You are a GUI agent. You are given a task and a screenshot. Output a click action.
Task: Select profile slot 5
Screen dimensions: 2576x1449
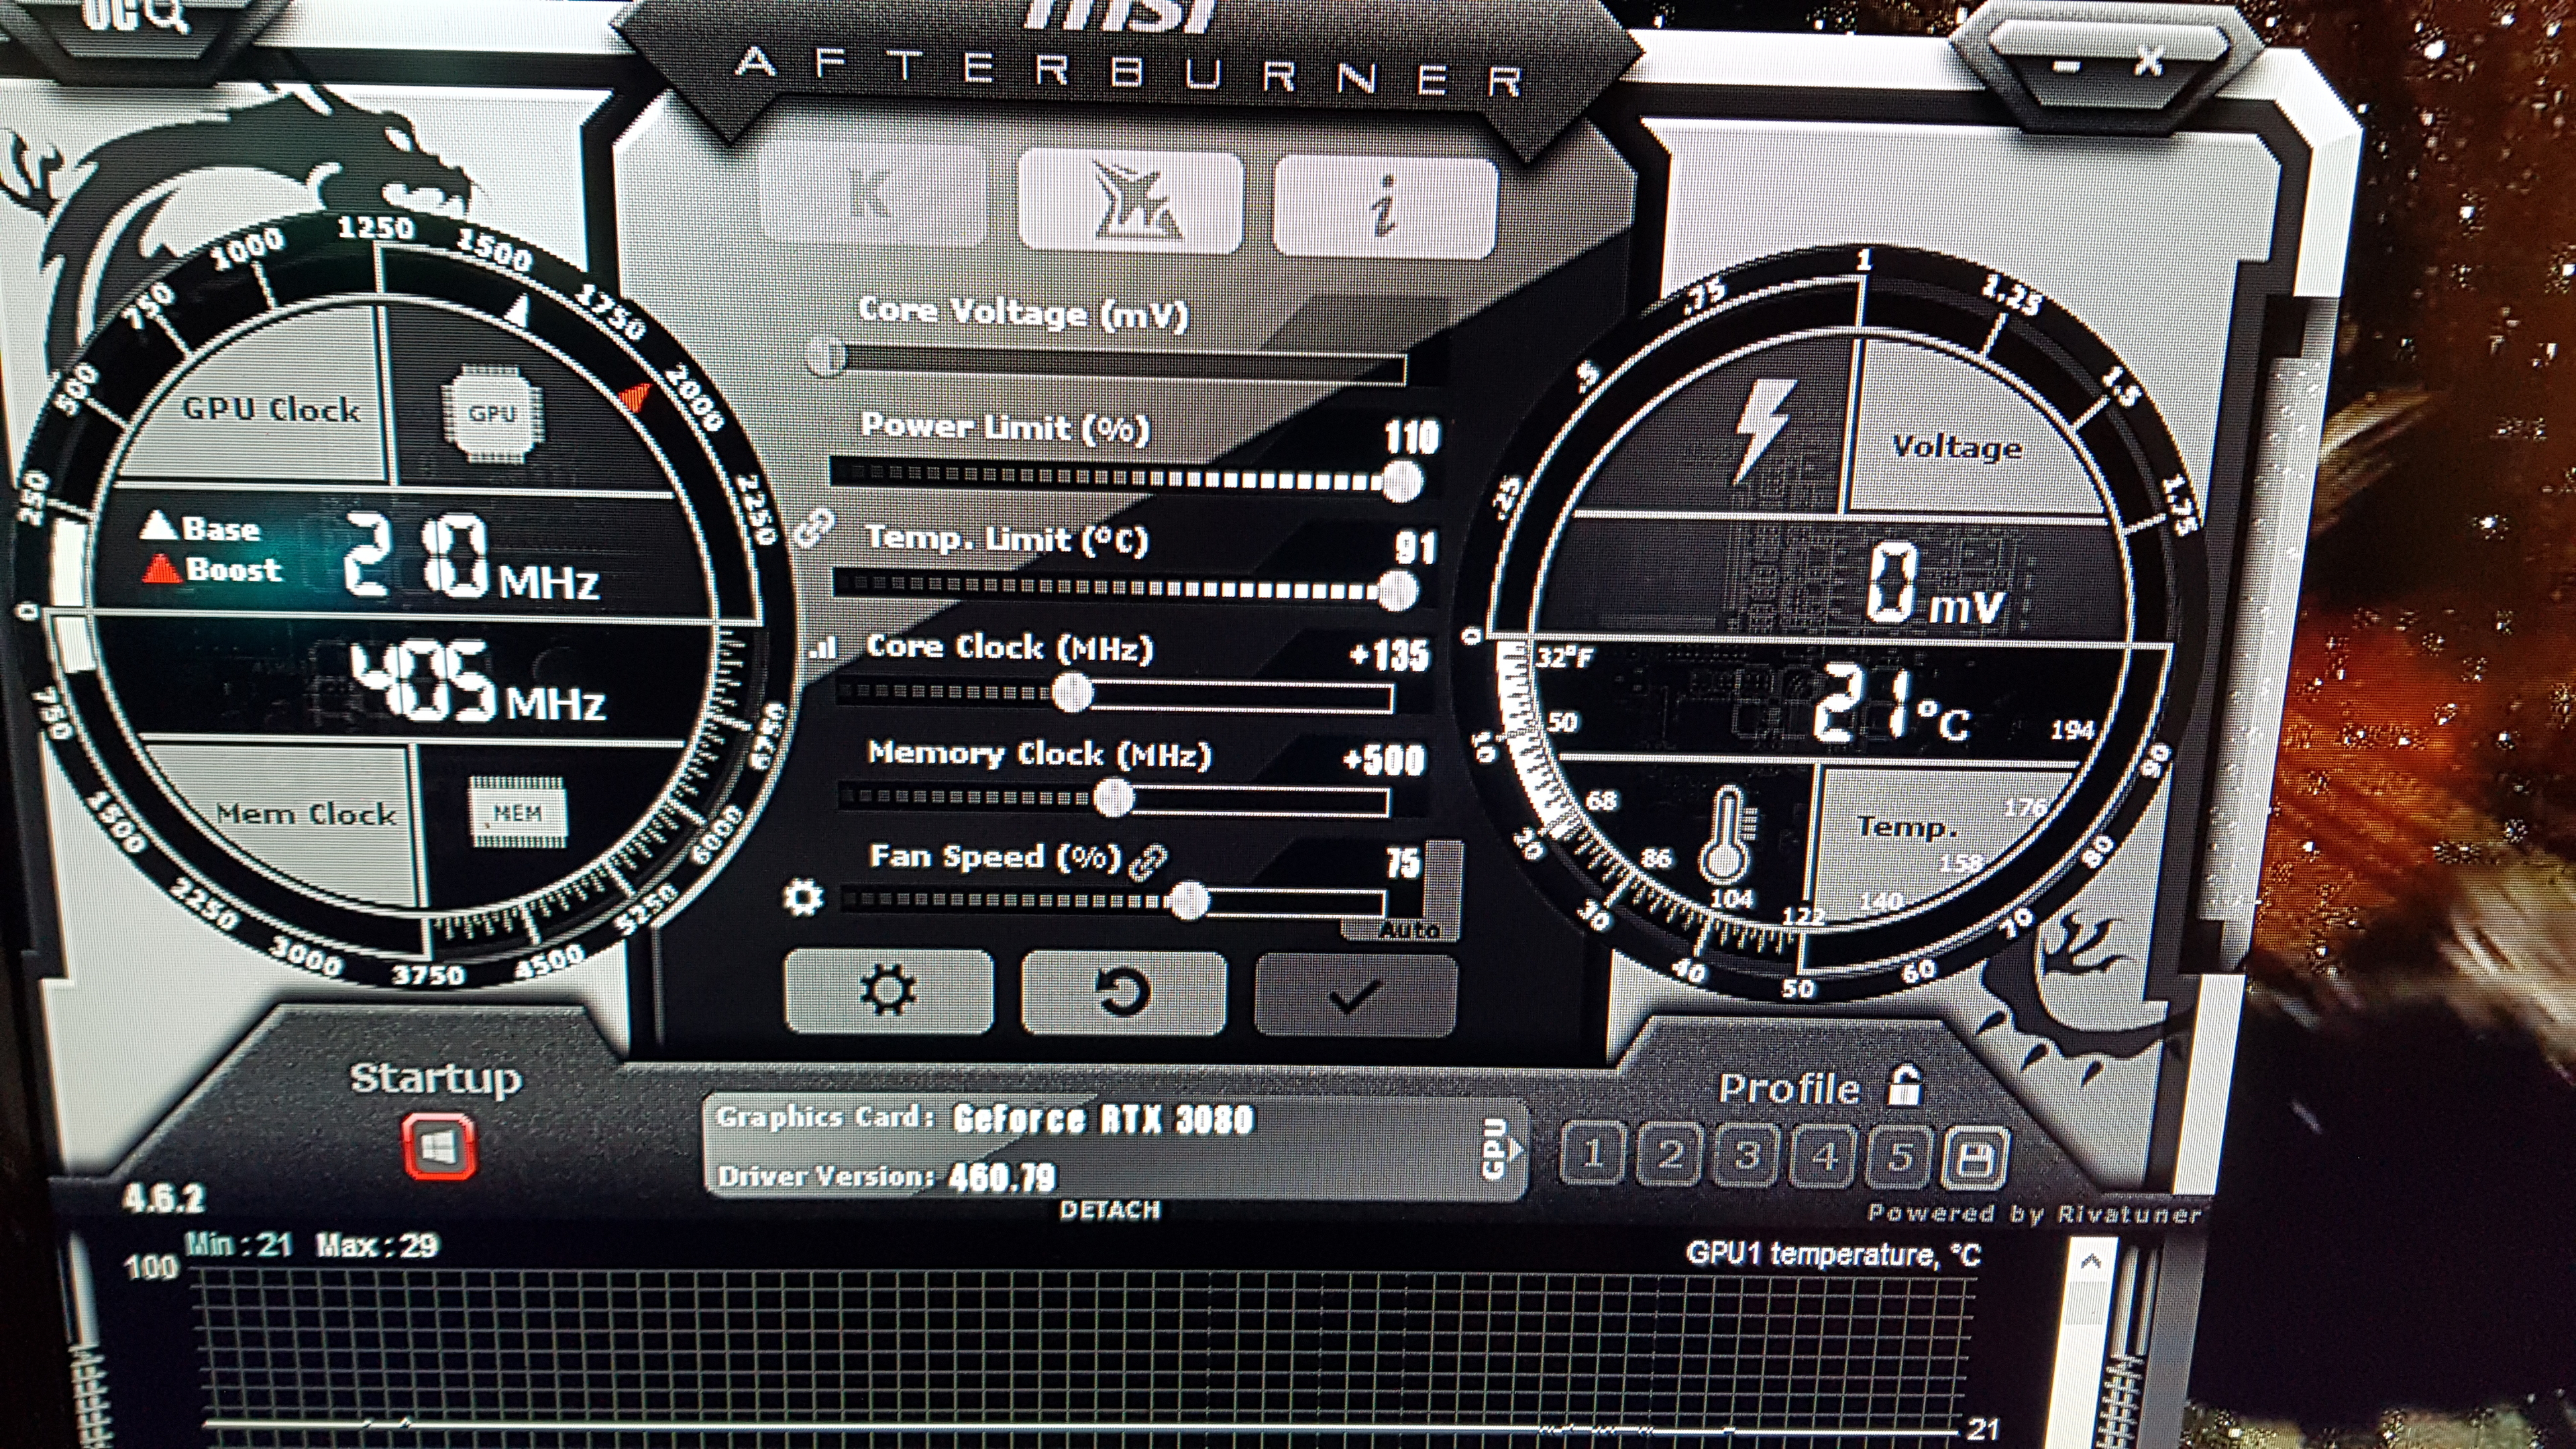[1900, 1157]
